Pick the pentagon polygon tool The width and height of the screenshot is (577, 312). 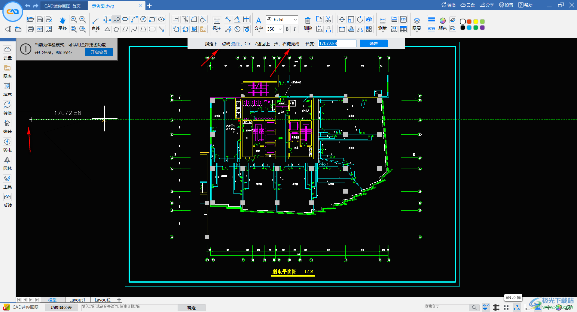click(x=116, y=29)
